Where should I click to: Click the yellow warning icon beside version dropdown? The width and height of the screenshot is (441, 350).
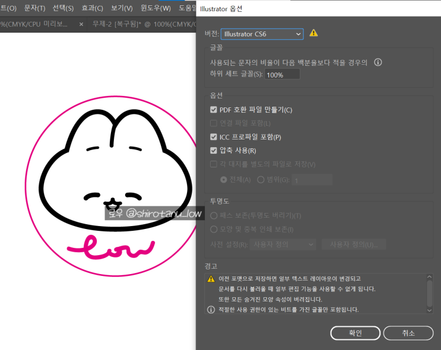click(313, 33)
